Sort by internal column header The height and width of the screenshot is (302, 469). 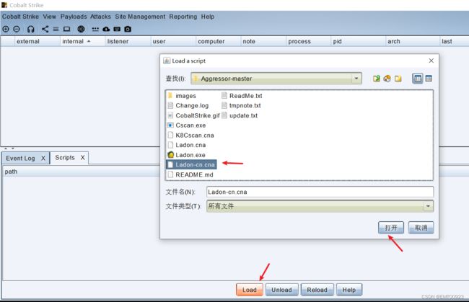(x=82, y=41)
